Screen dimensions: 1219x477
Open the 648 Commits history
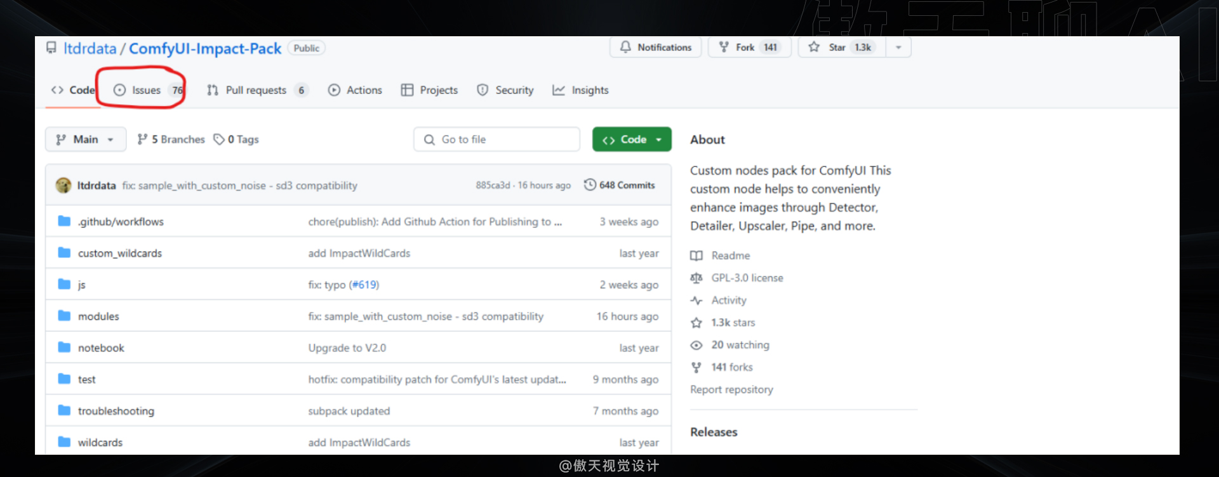(x=620, y=185)
